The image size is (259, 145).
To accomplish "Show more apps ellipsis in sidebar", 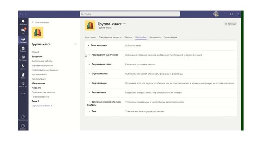I will tap(23, 94).
